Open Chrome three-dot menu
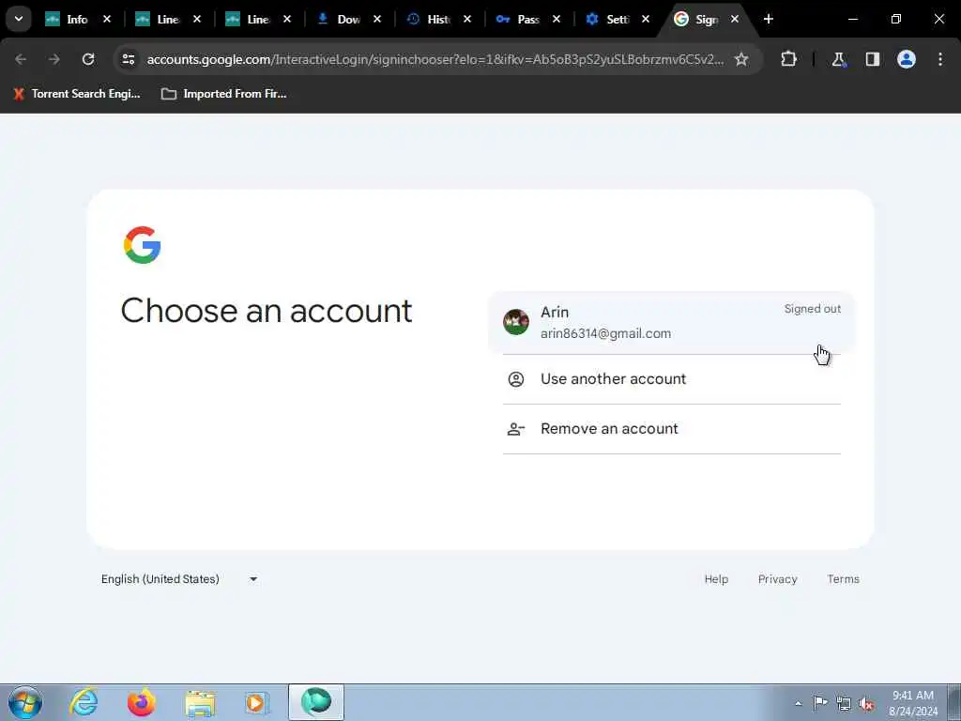 940,59
